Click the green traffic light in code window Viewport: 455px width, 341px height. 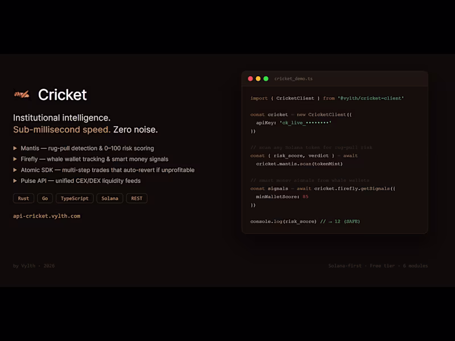(x=266, y=78)
